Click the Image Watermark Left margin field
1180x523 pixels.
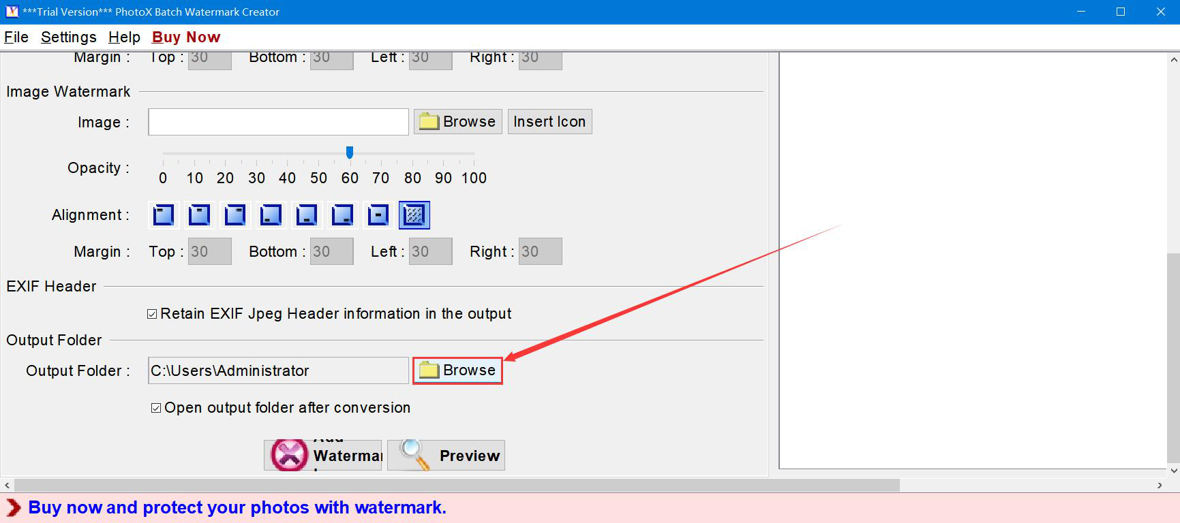click(431, 251)
